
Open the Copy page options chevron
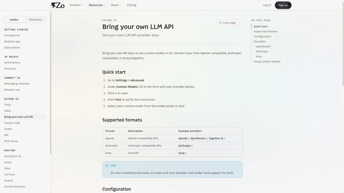(x=240, y=23)
